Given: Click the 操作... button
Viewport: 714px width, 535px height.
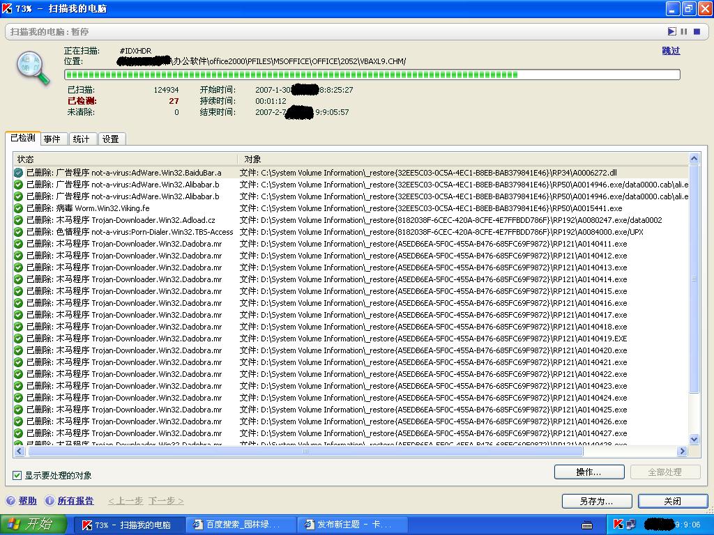Looking at the screenshot, I should pyautogui.click(x=589, y=472).
